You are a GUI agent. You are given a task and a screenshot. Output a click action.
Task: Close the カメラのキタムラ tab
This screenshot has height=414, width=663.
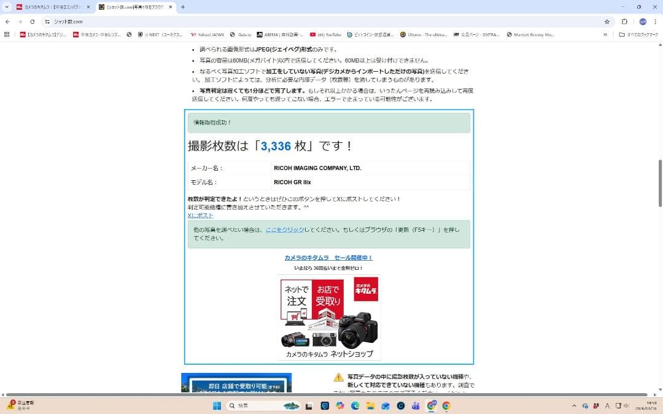click(x=88, y=7)
